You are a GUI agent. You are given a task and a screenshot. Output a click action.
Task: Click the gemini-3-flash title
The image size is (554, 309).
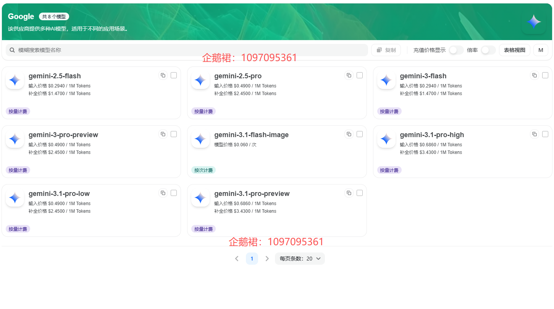click(x=423, y=76)
